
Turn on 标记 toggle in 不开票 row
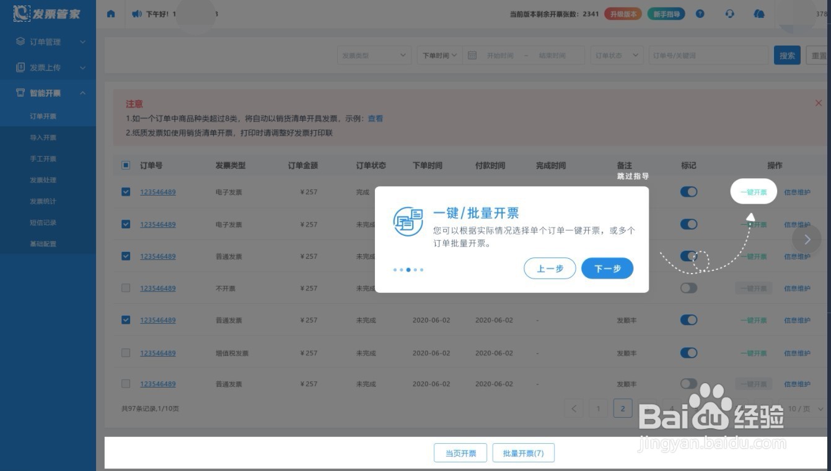point(688,288)
